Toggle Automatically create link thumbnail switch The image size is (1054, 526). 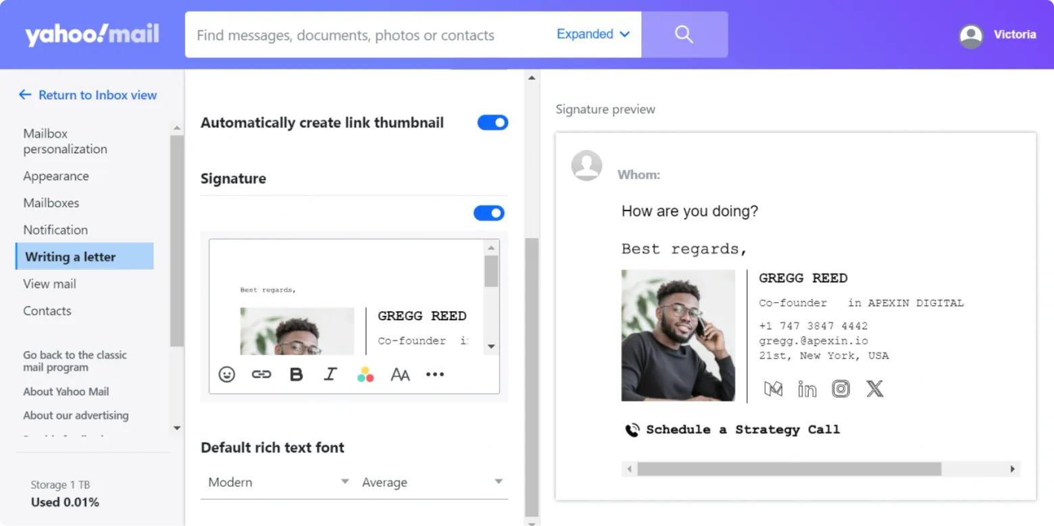tap(493, 122)
